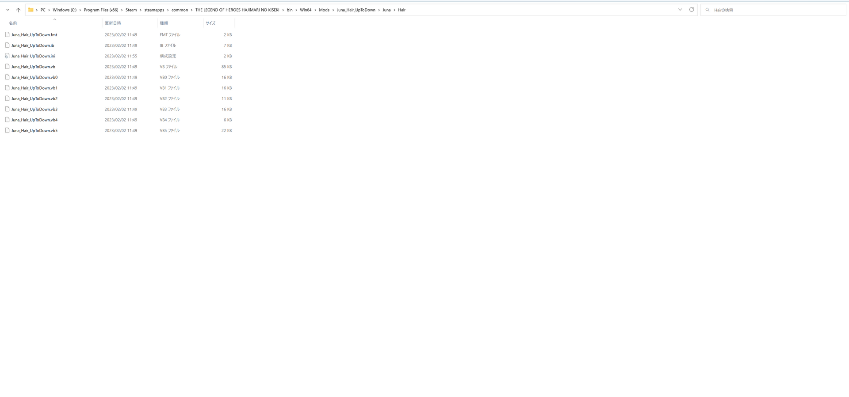Go to common folder breadcrumb
Image resolution: width=849 pixels, height=397 pixels.
[180, 10]
